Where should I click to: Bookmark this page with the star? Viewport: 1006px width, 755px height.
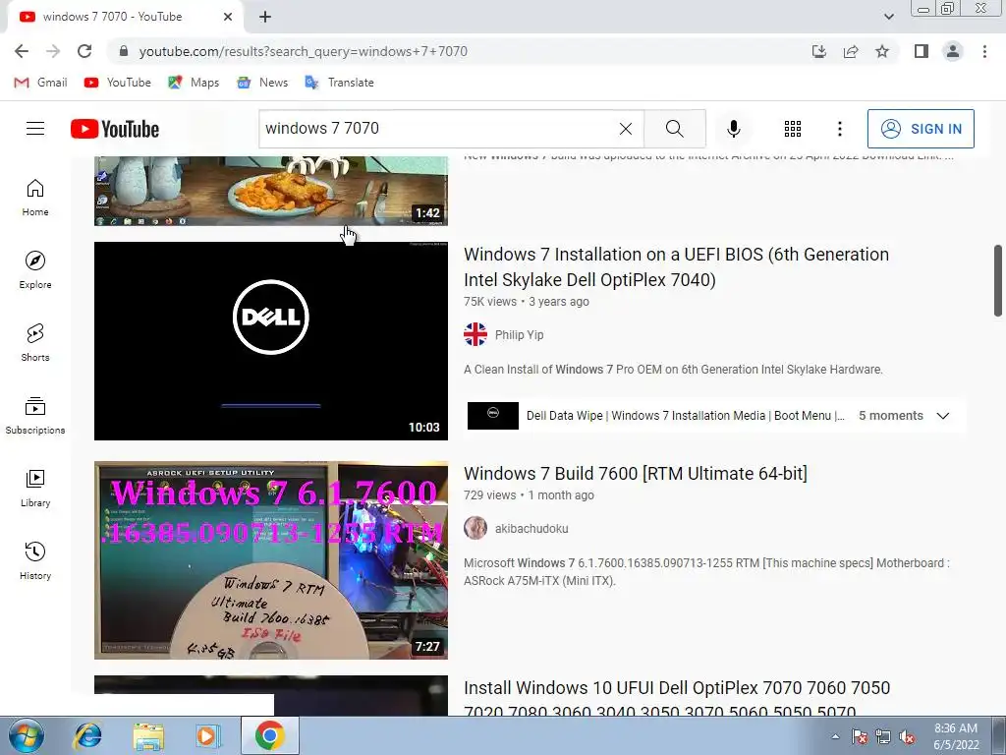coord(882,51)
